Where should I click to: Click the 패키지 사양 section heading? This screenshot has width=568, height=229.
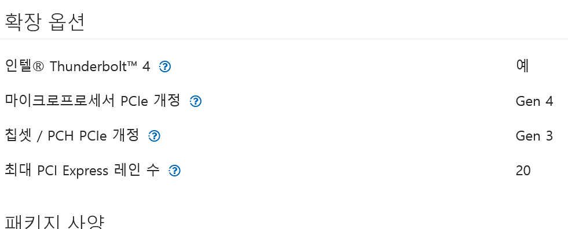[54, 221]
